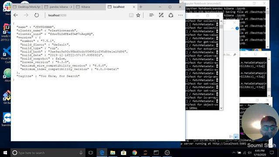This screenshot has width=279, height=157.
Task: Open Slack desktop shortcut
Action: pos(7,8)
